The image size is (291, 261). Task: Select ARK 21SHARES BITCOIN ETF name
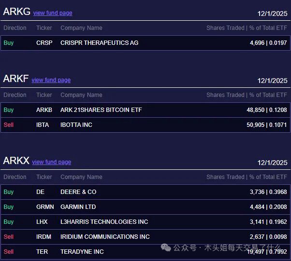pyautogui.click(x=101, y=110)
